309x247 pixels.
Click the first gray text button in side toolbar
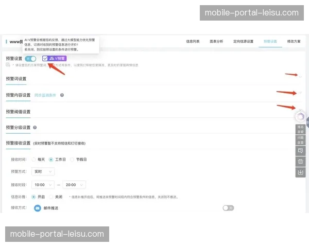pos(300,129)
